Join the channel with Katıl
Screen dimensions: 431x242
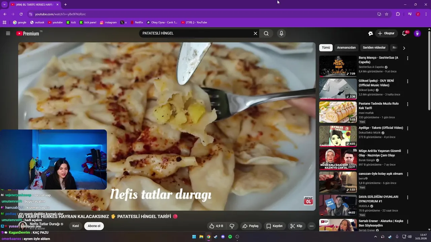(75, 226)
